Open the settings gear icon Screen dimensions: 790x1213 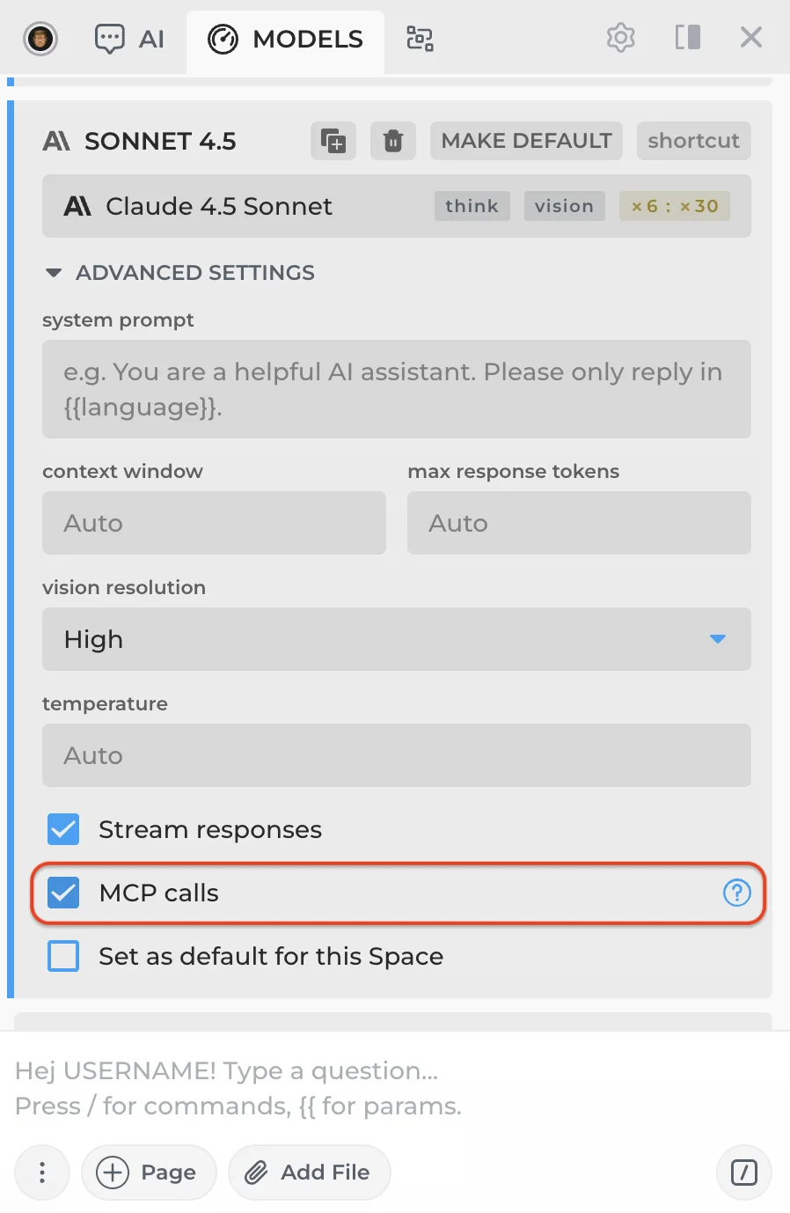(x=620, y=38)
